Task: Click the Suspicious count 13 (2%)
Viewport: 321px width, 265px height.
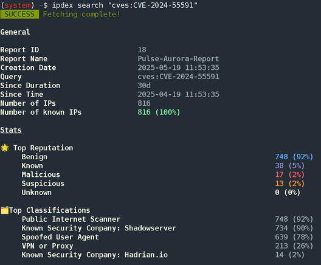Action: tap(289, 184)
